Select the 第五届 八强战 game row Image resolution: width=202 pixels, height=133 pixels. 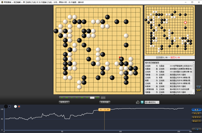click(169, 86)
